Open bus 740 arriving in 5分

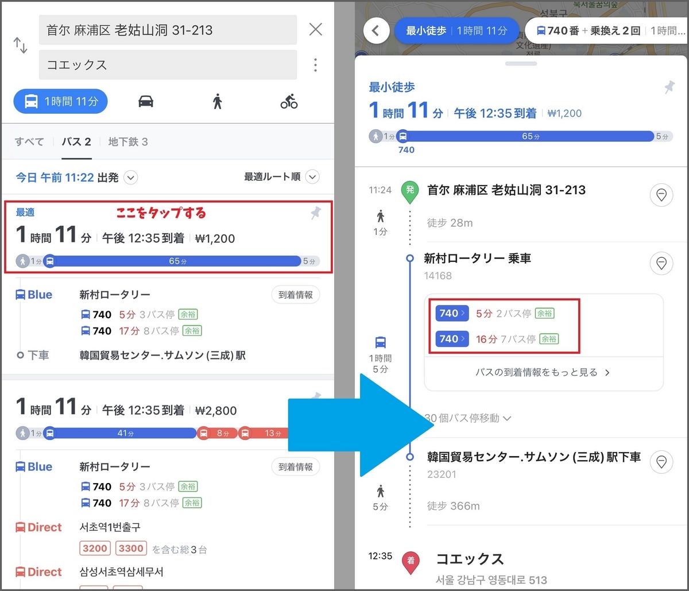point(451,313)
